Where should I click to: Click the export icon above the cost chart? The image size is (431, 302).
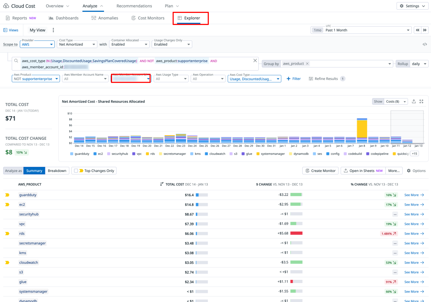[414, 101]
